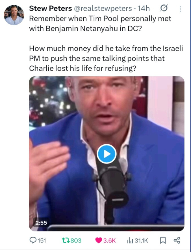Screen dimensions: 191x252
Task: Open the Stew Peters display name
Action: [50, 8]
